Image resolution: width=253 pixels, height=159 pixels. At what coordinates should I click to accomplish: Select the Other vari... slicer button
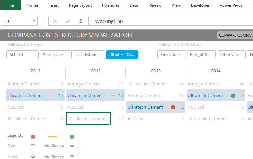[x=231, y=55]
